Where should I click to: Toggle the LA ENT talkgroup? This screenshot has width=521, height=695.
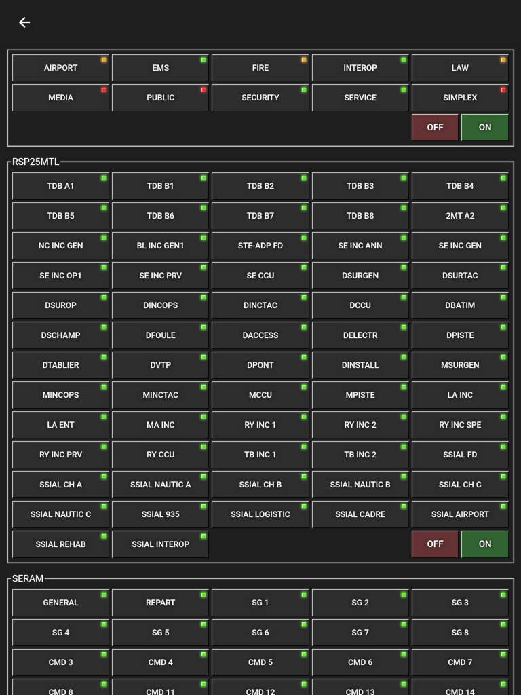tap(60, 425)
